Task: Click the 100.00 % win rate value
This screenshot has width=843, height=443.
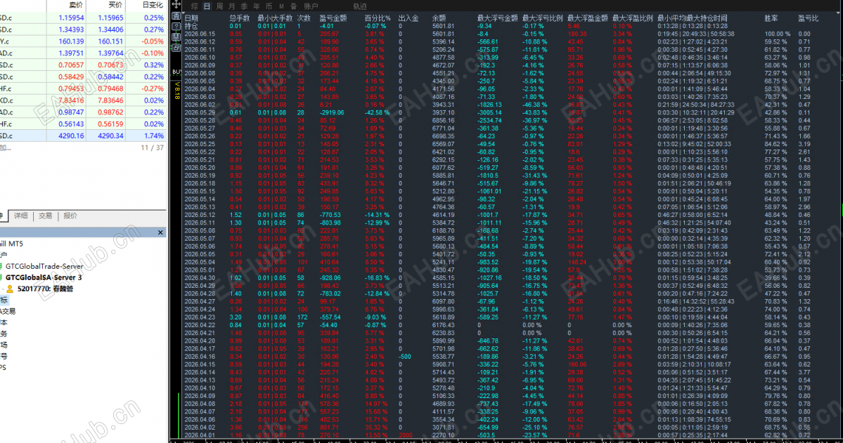Action: [778, 34]
